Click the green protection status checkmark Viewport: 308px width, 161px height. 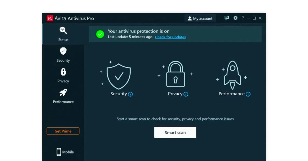click(100, 34)
